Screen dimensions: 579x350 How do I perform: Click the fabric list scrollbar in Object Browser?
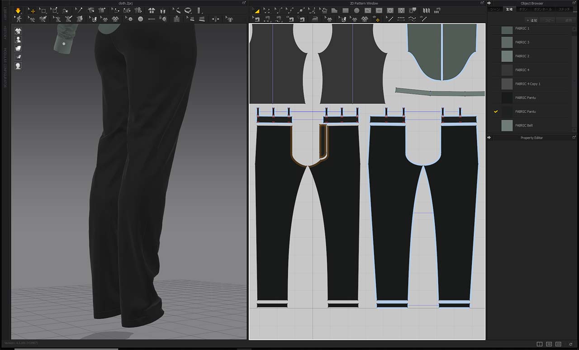click(x=574, y=79)
